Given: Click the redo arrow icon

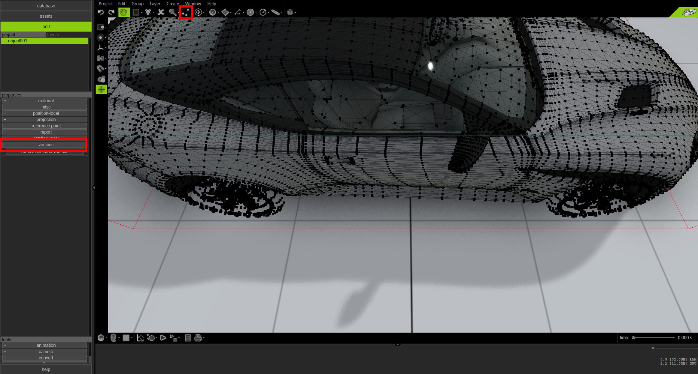Looking at the screenshot, I should coord(111,12).
